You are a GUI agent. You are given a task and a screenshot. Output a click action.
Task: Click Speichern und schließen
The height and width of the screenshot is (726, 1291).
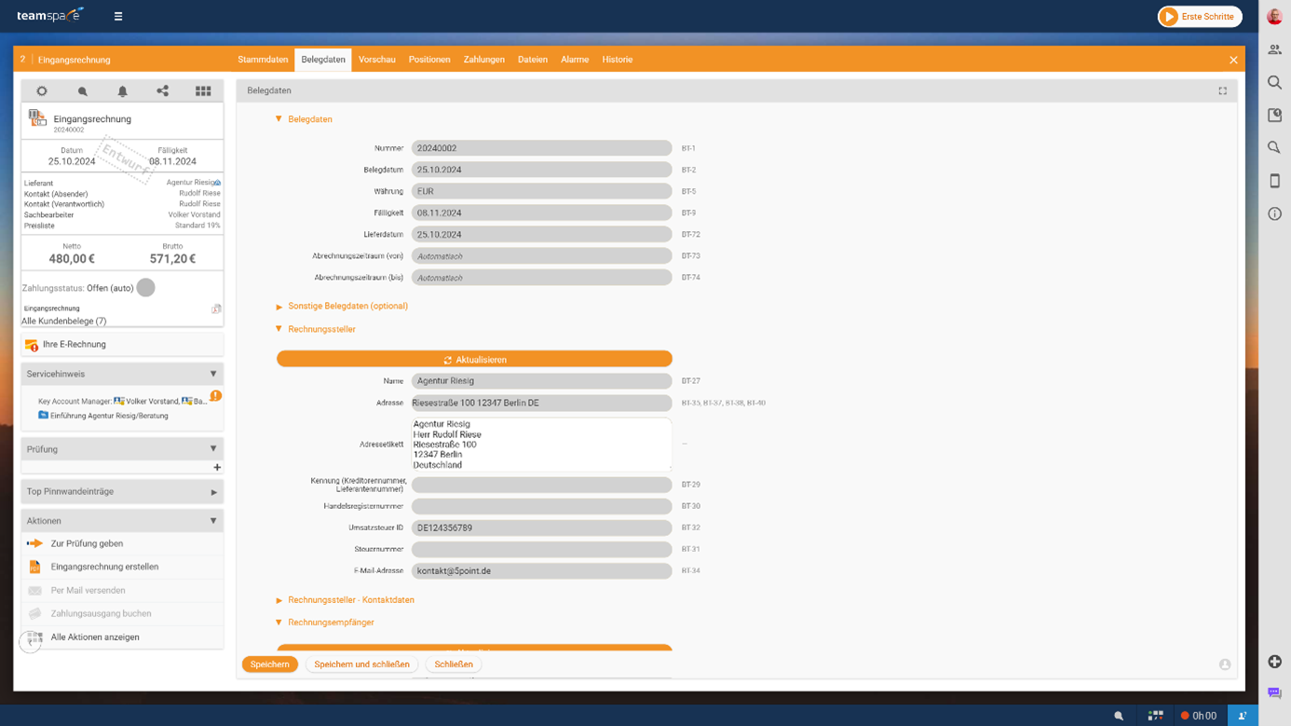(361, 664)
